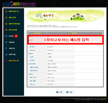Screen dimensions: 108x103
Task: Click the orange 01 number in the sidebar
Action: (6, 11)
